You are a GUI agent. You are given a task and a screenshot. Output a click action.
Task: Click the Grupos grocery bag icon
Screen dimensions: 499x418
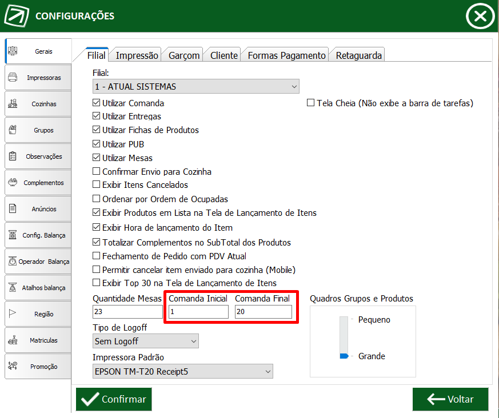[x=13, y=130]
